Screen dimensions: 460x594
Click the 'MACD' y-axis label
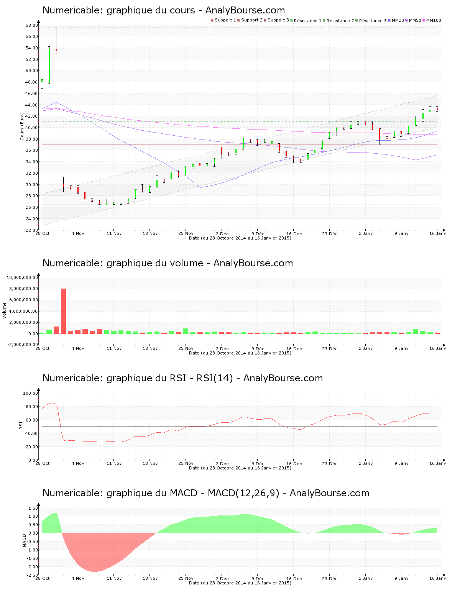pos(24,540)
